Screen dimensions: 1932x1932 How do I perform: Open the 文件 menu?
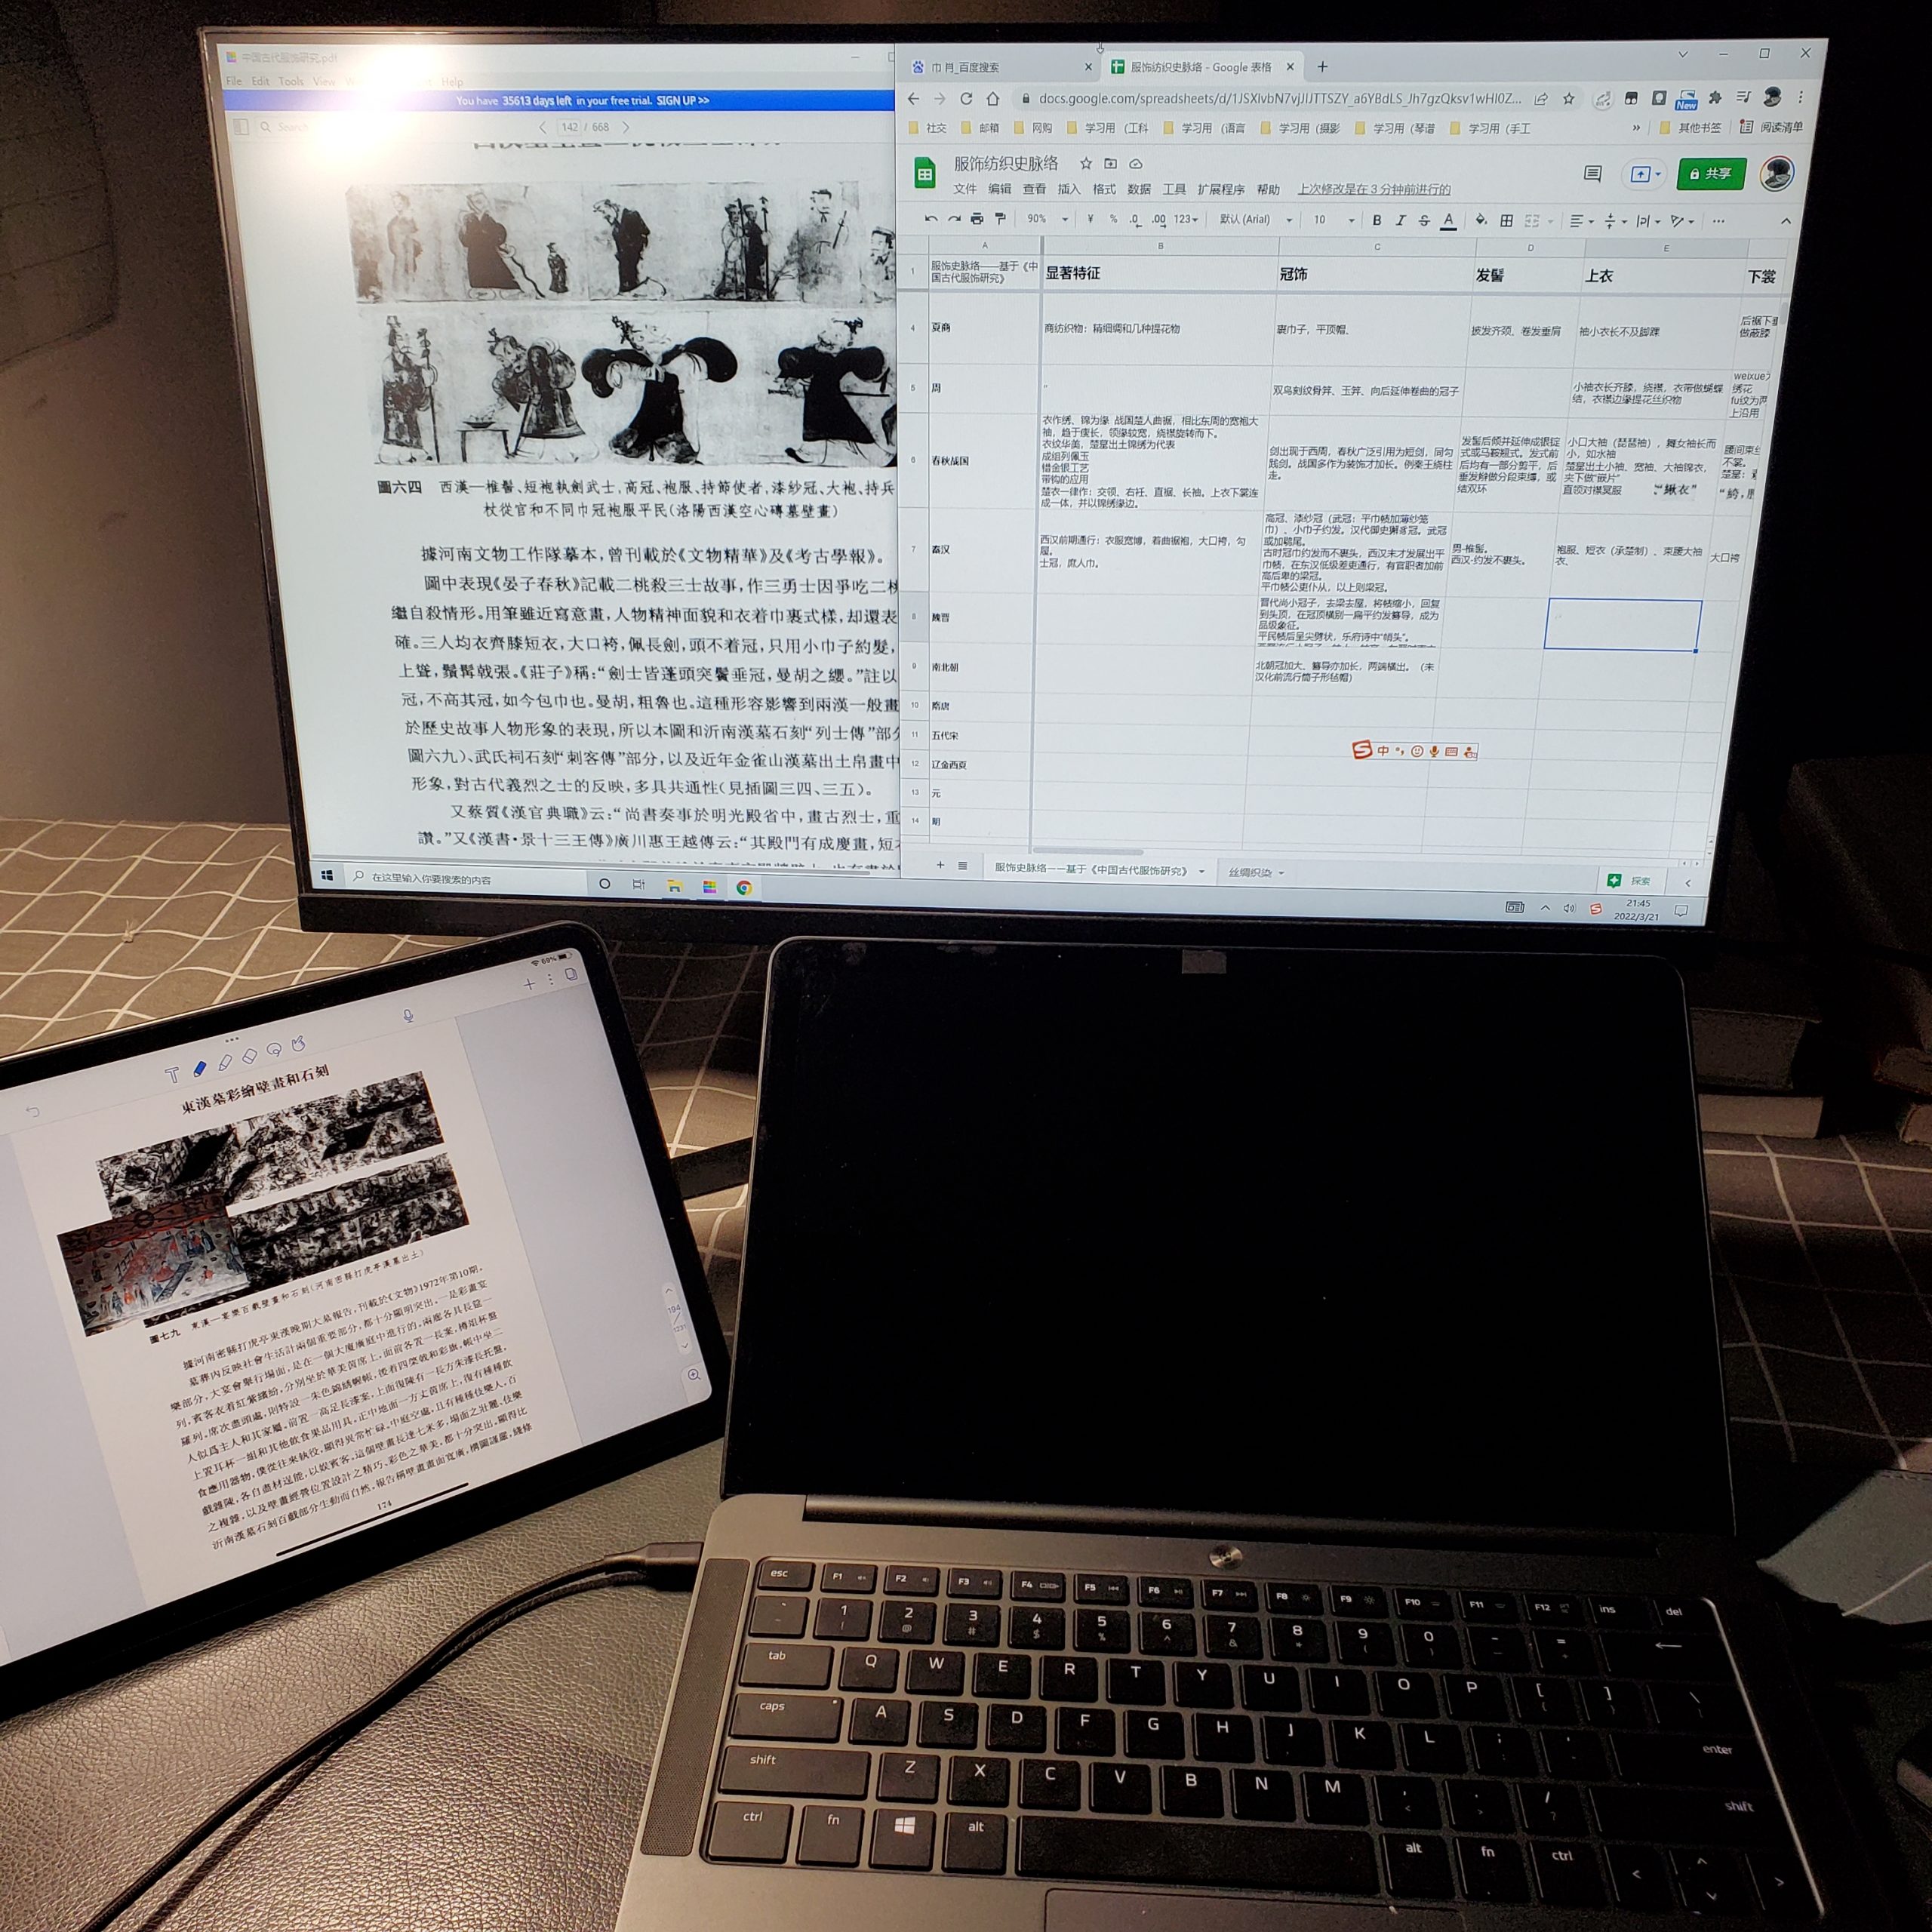(x=964, y=188)
